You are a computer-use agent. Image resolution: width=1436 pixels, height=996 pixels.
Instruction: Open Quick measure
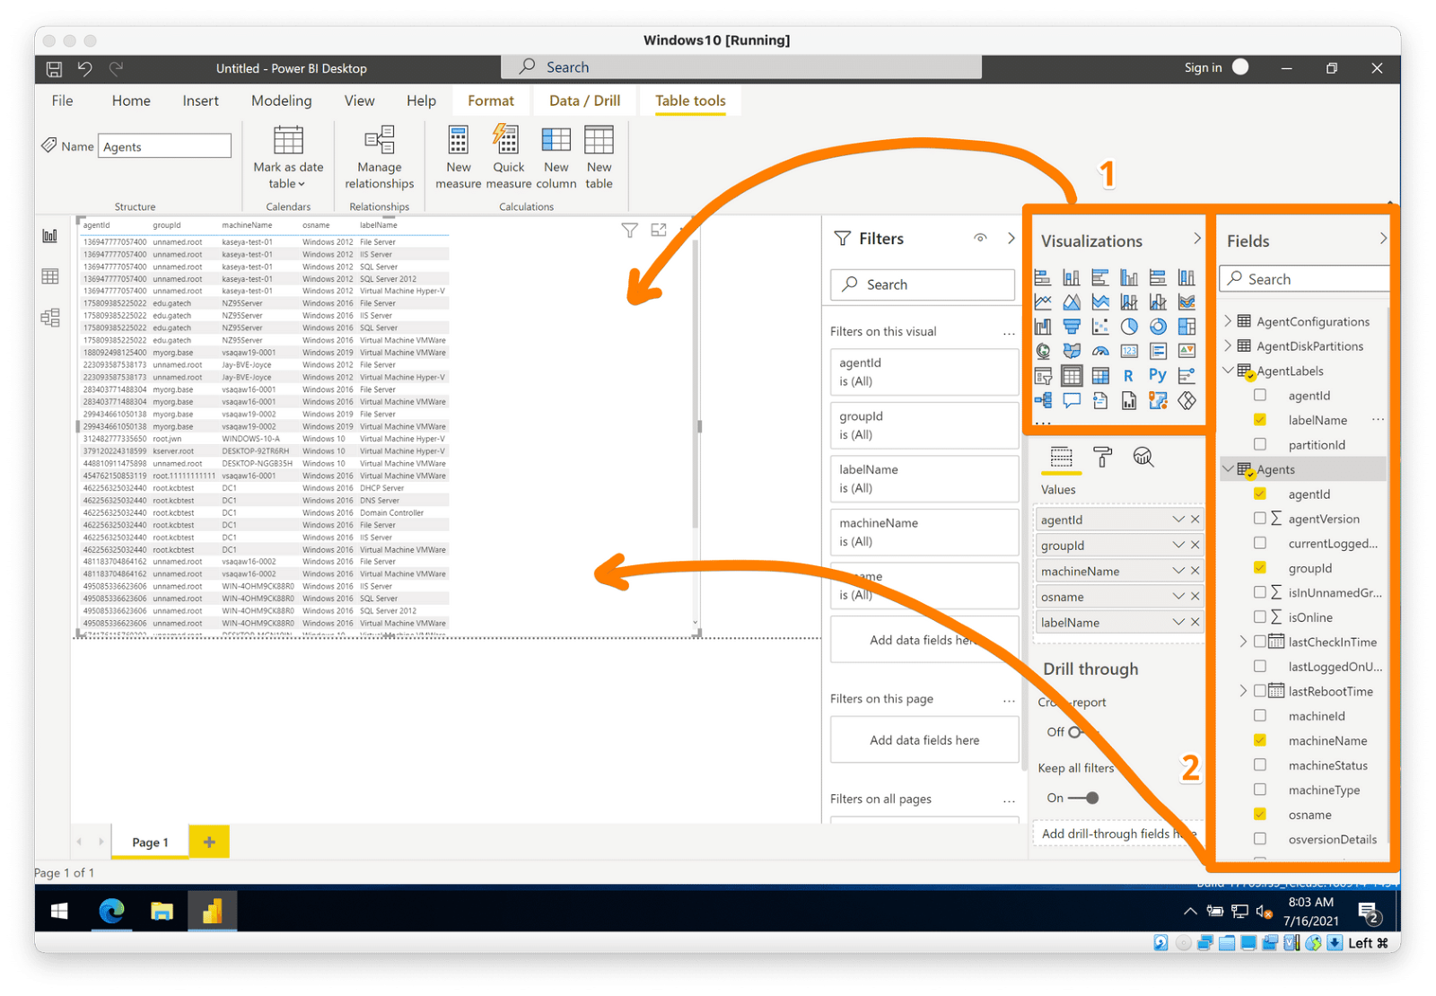tap(509, 158)
